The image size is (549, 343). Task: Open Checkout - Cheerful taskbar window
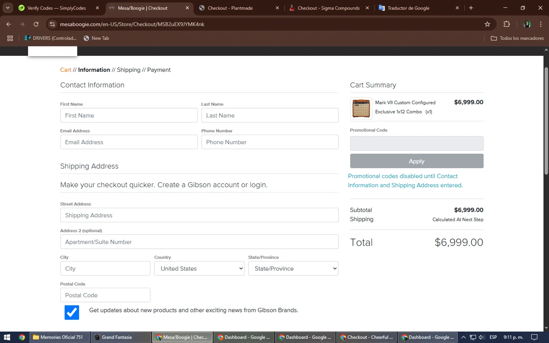pos(367,337)
